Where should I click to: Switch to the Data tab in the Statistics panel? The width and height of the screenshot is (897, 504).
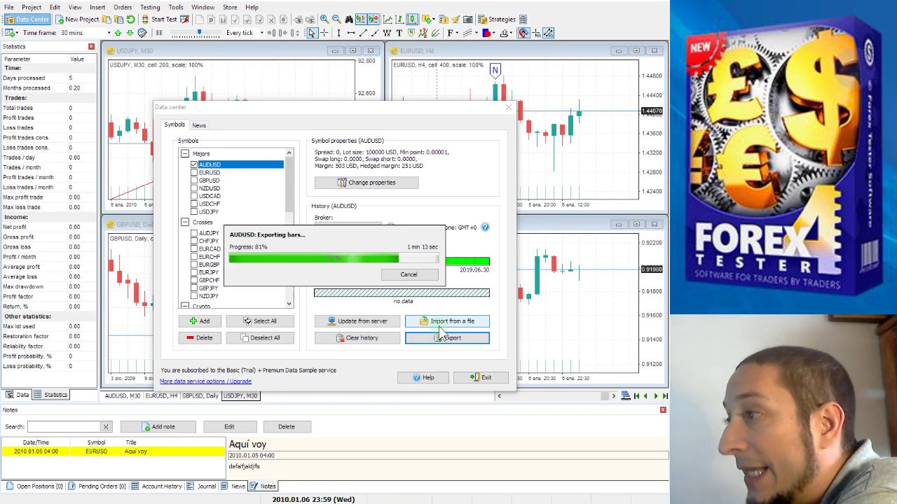pyautogui.click(x=18, y=395)
